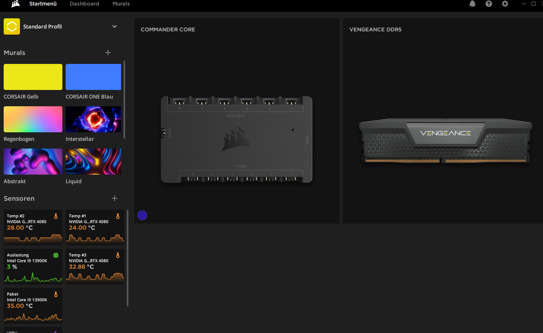Click the Sensoren section heading
Image resolution: width=543 pixels, height=333 pixels.
tap(19, 198)
